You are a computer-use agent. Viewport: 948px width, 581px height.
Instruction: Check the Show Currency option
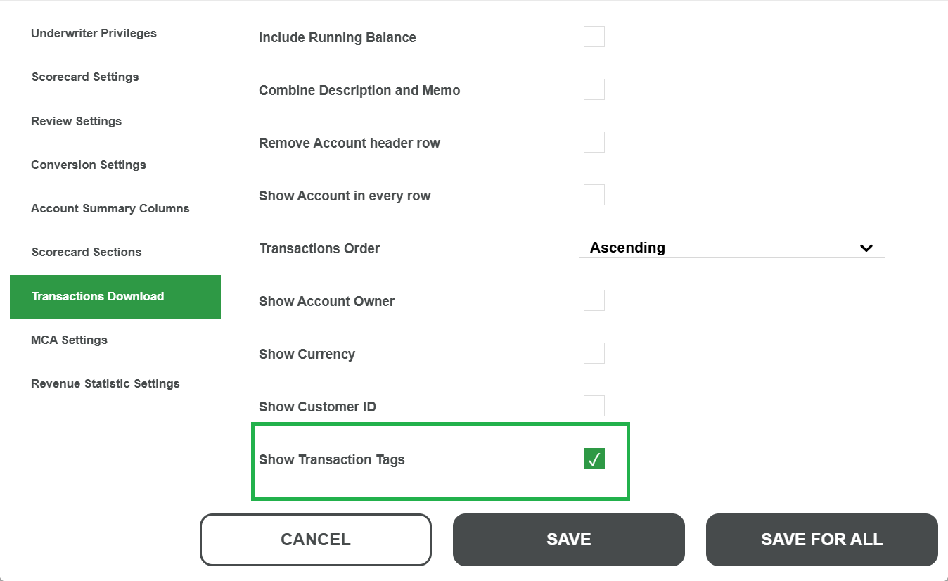tap(594, 353)
